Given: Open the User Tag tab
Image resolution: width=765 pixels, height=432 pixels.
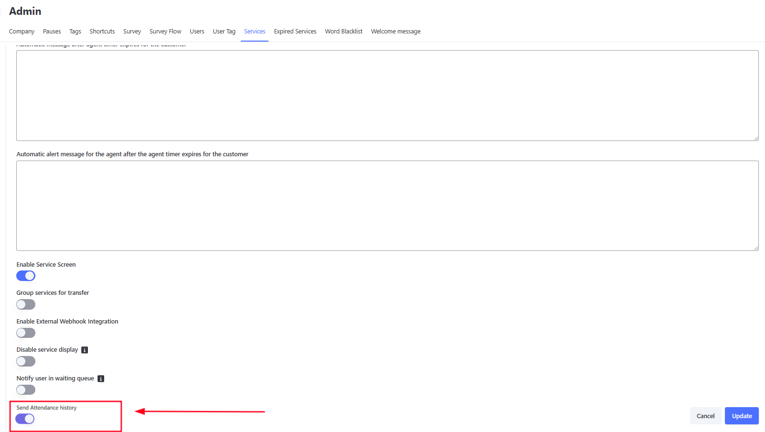Looking at the screenshot, I should (224, 32).
